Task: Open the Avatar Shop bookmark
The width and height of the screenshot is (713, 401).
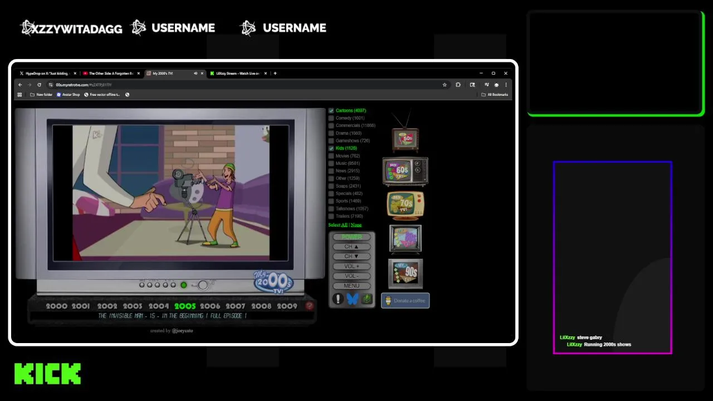Action: click(x=68, y=95)
